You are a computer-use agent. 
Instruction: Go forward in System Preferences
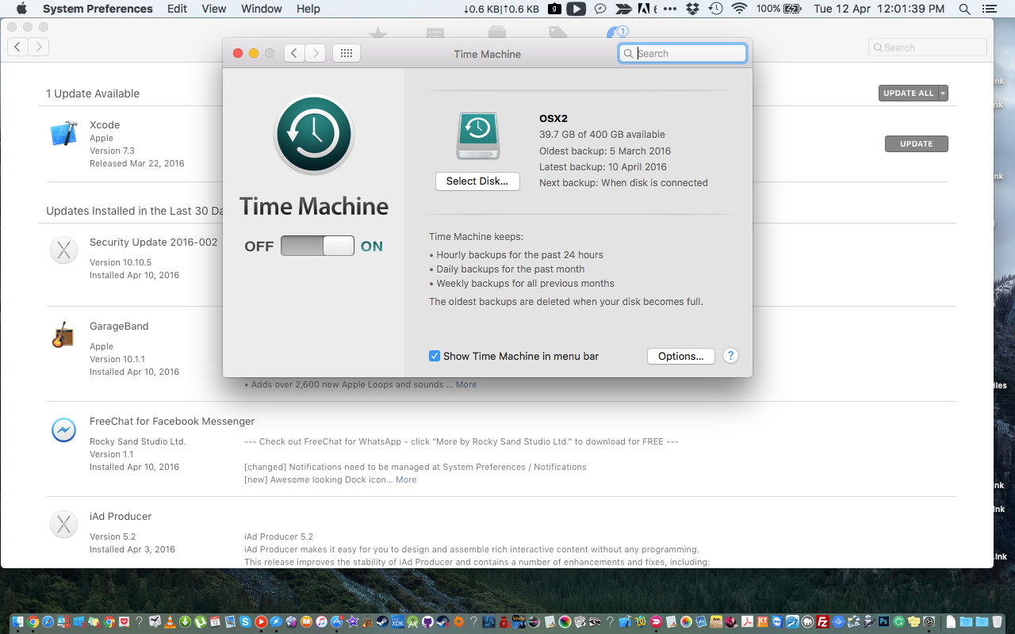click(x=316, y=53)
